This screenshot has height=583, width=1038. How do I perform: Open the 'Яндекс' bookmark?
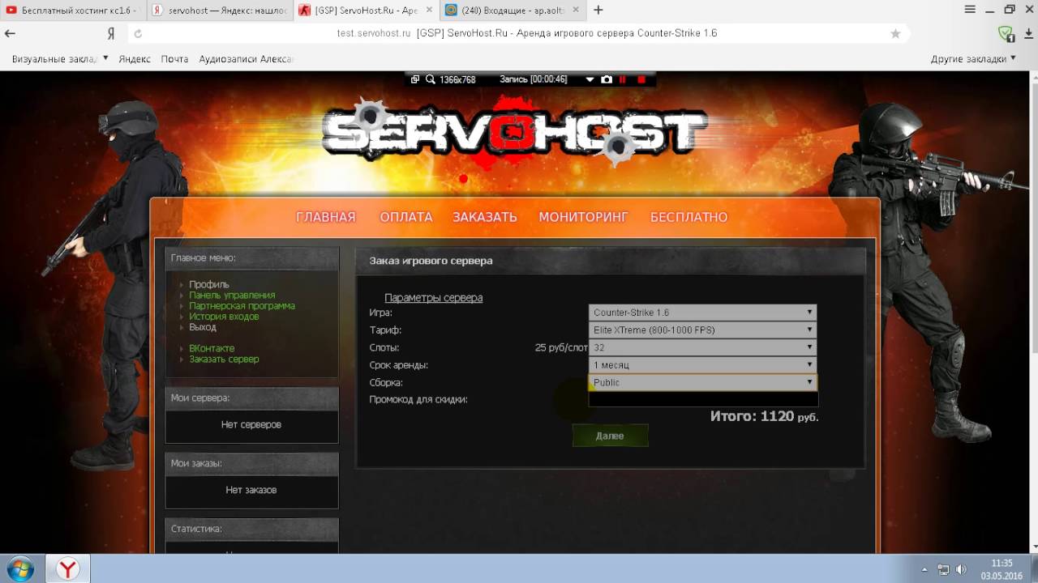point(135,59)
